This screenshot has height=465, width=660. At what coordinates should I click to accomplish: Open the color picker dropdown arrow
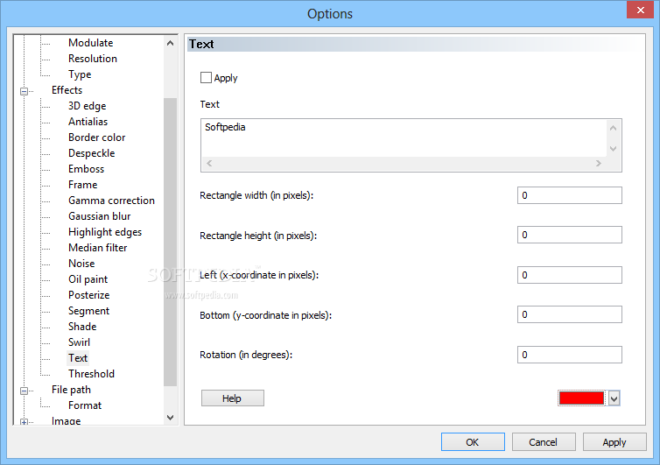(x=614, y=398)
